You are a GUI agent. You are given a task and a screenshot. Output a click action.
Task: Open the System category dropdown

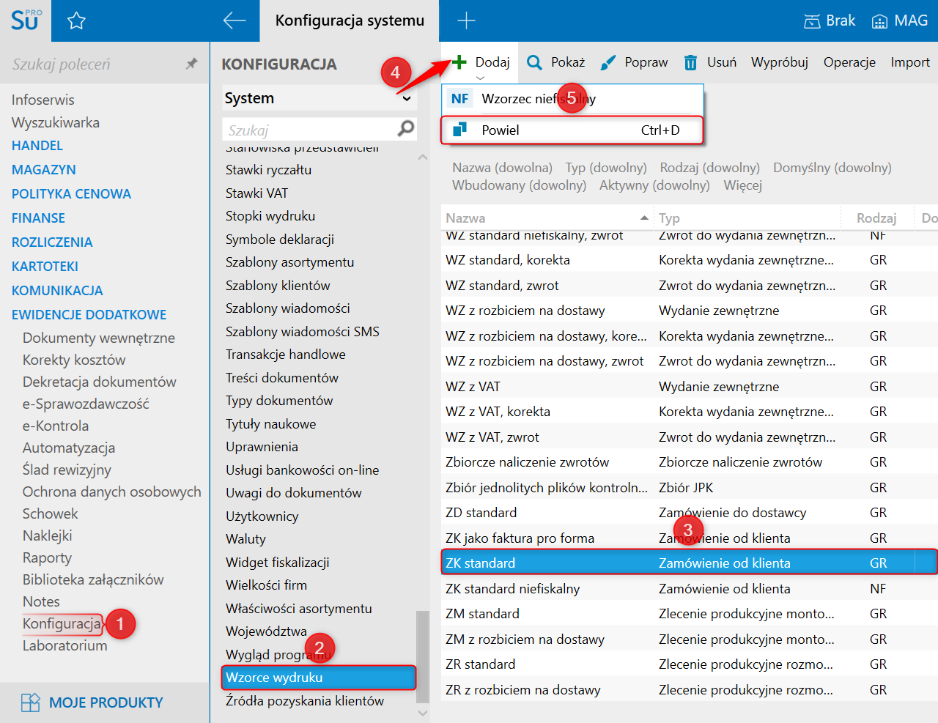coord(320,98)
